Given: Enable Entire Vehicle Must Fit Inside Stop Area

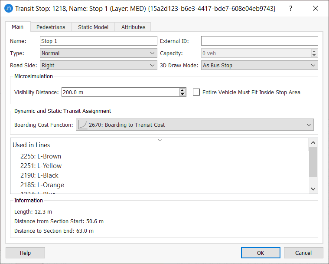Looking at the screenshot, I should pyautogui.click(x=196, y=92).
